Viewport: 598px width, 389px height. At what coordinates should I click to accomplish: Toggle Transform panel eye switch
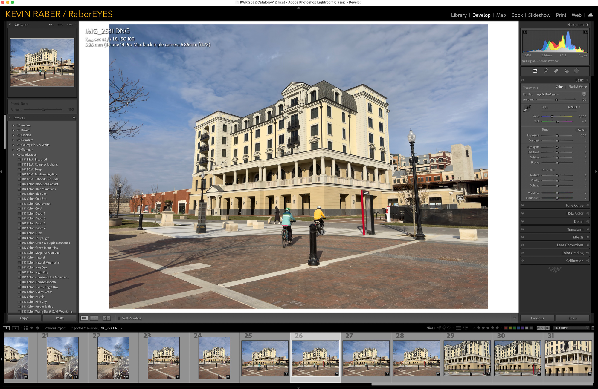pyautogui.click(x=523, y=229)
